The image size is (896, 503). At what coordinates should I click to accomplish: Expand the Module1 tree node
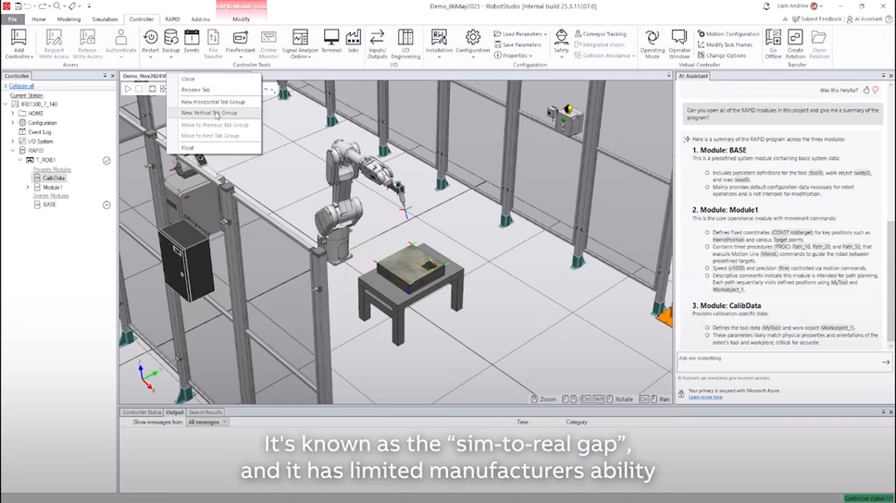click(x=28, y=188)
